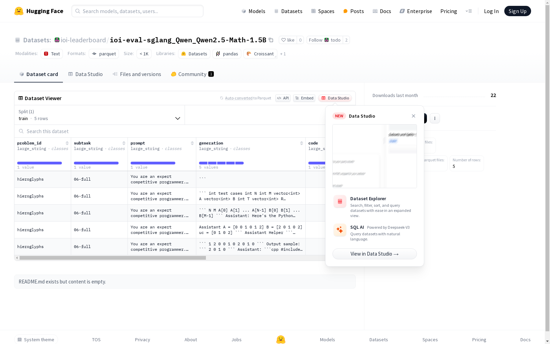The image size is (550, 344).
Task: Open the TOS footer link
Action: point(96,340)
